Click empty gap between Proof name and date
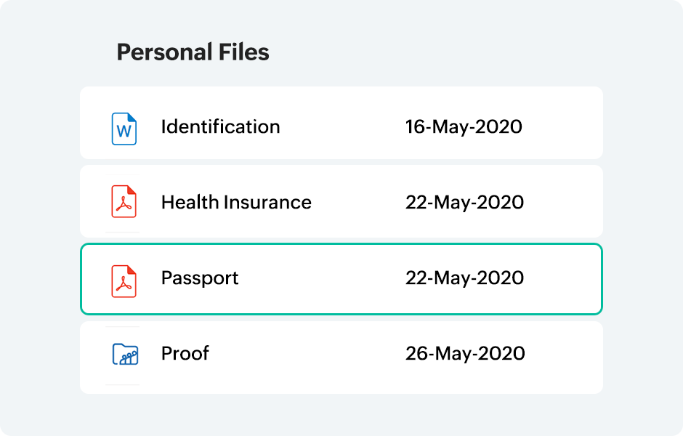This screenshot has width=683, height=436. (x=305, y=354)
